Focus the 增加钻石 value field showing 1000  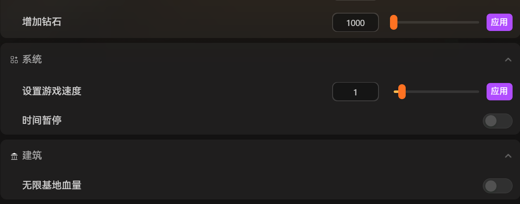coord(355,23)
